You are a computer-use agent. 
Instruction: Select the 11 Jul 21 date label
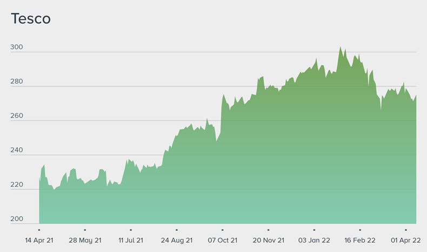131,240
